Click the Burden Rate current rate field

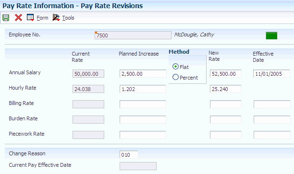pos(88,119)
